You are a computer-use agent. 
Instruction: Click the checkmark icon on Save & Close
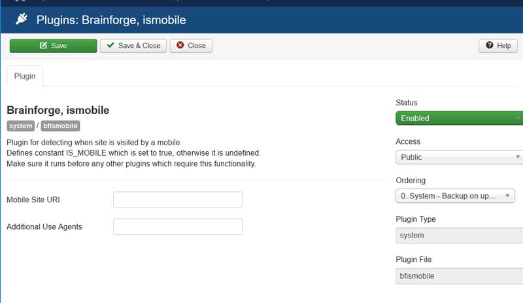[x=110, y=45]
